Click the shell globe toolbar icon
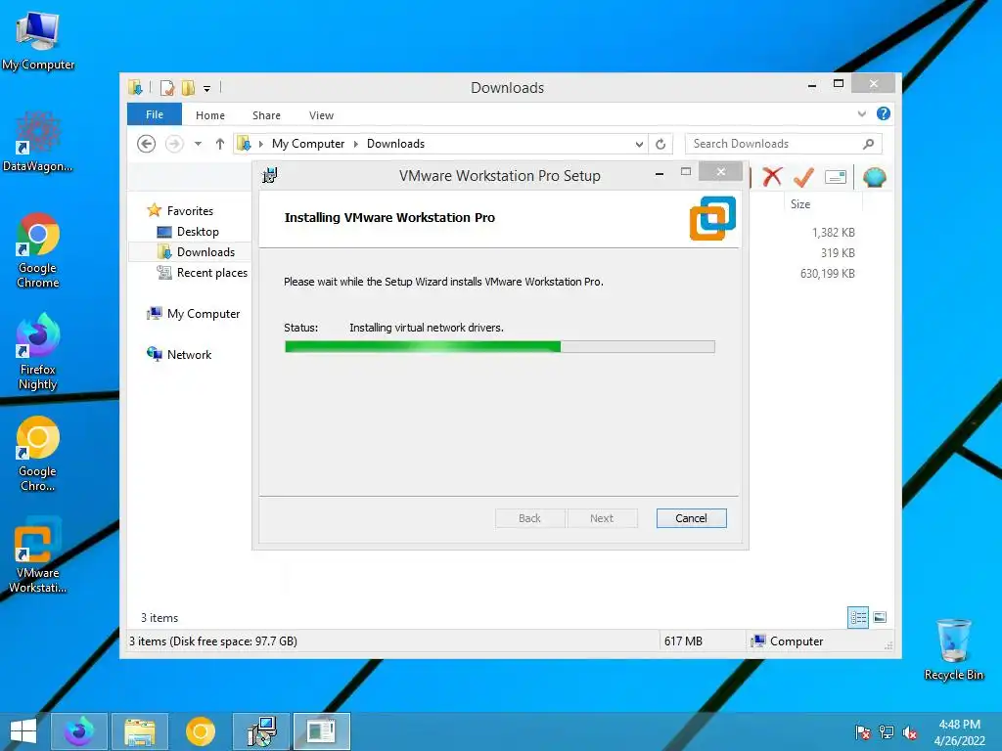This screenshot has height=751, width=1002. pos(874,177)
